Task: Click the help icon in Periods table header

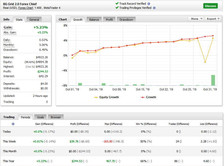Action: [13, 124]
